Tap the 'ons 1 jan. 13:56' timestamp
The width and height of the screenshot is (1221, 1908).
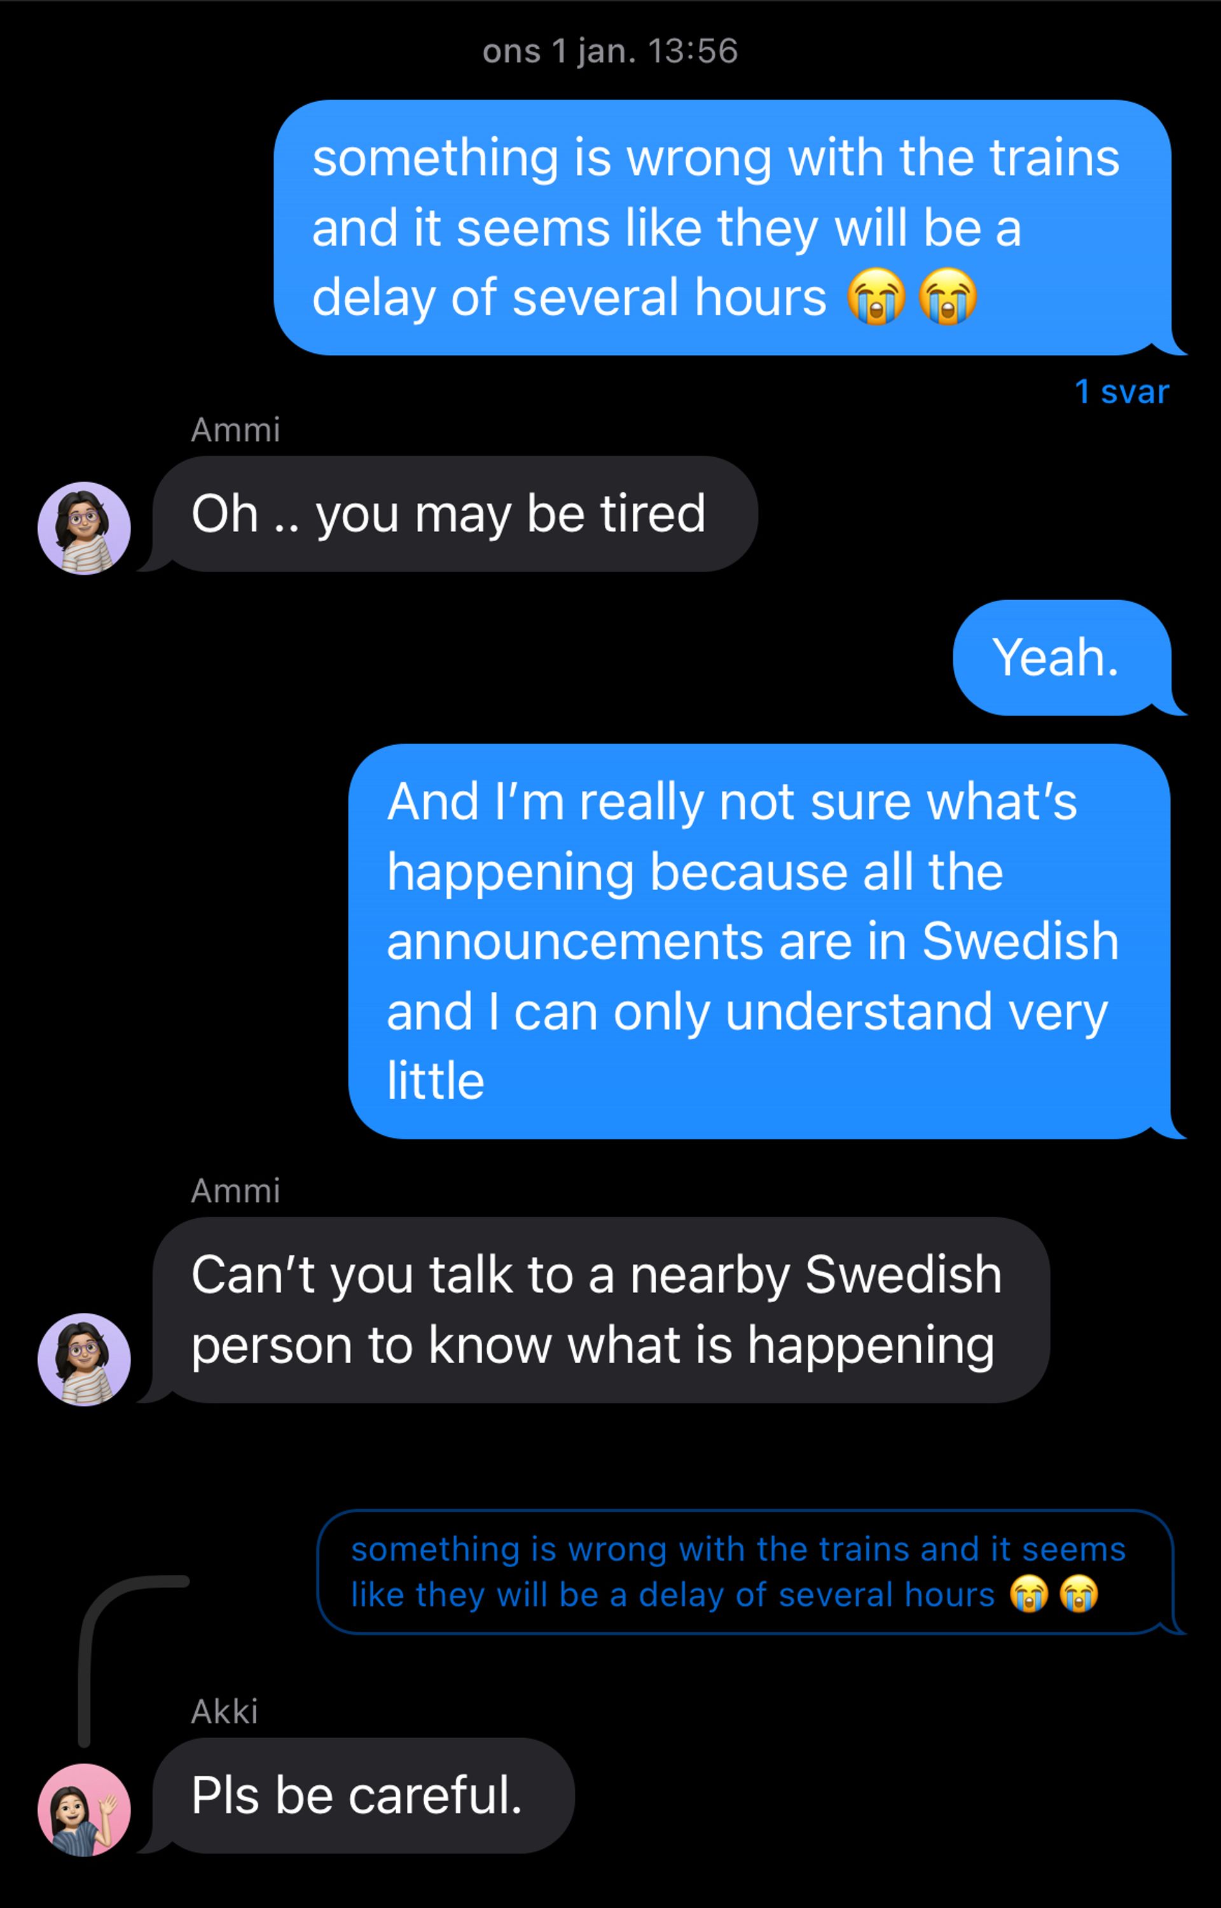pos(610,51)
